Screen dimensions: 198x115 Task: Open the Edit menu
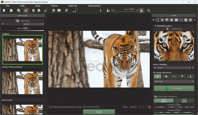[22, 6]
